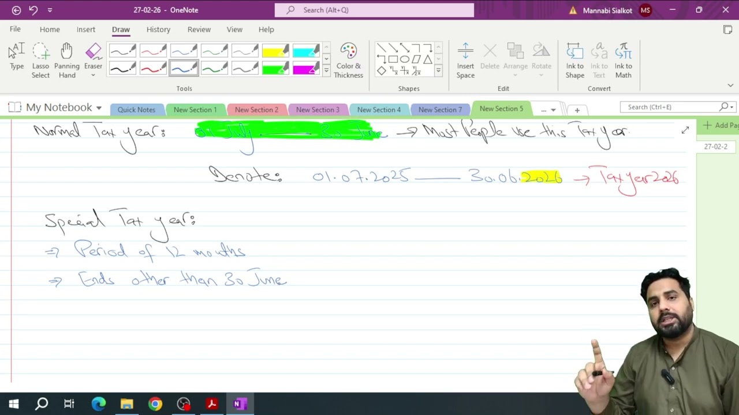The height and width of the screenshot is (415, 739).
Task: Open the Review tab
Action: 199,29
